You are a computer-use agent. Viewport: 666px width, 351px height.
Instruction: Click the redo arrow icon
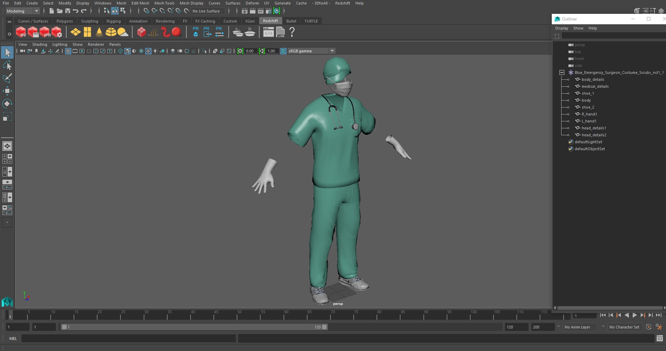(84, 11)
